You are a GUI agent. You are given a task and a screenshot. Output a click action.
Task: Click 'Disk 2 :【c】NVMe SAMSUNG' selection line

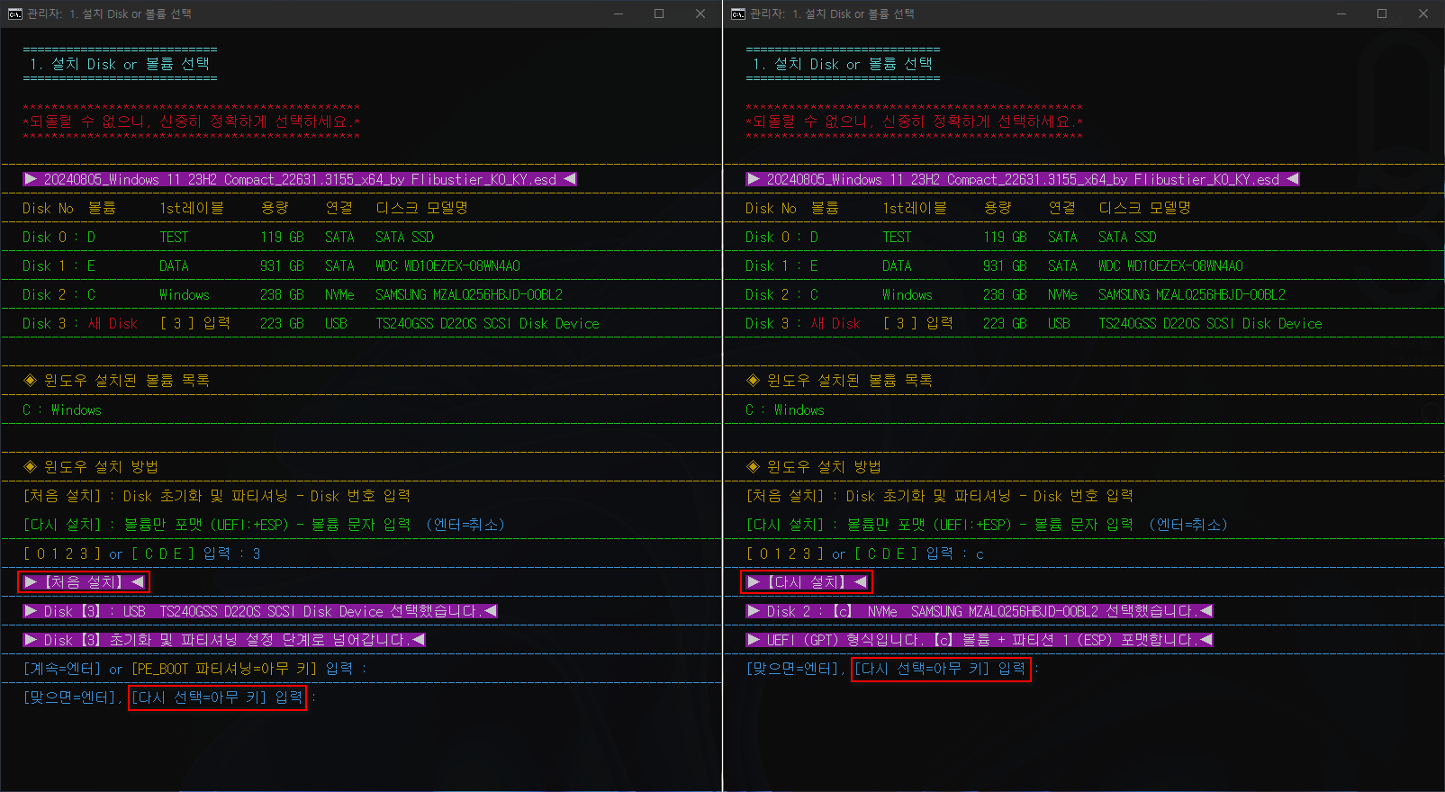tap(980, 611)
